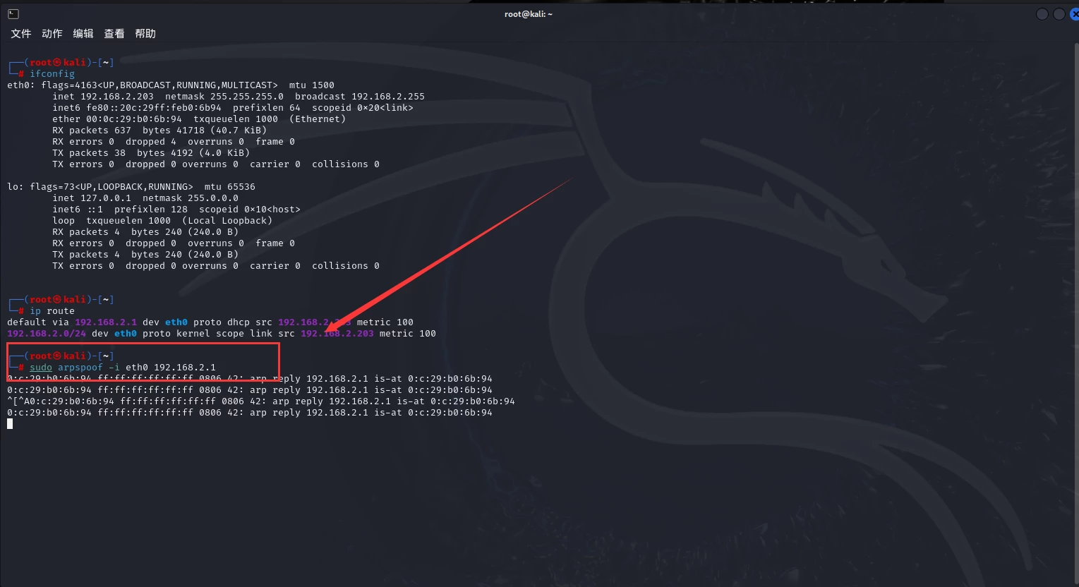Image resolution: width=1079 pixels, height=587 pixels.
Task: Open the 动作 (Actions) menu
Action: click(52, 34)
